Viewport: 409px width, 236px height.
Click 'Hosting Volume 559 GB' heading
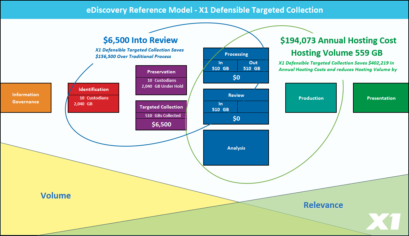click(337, 52)
